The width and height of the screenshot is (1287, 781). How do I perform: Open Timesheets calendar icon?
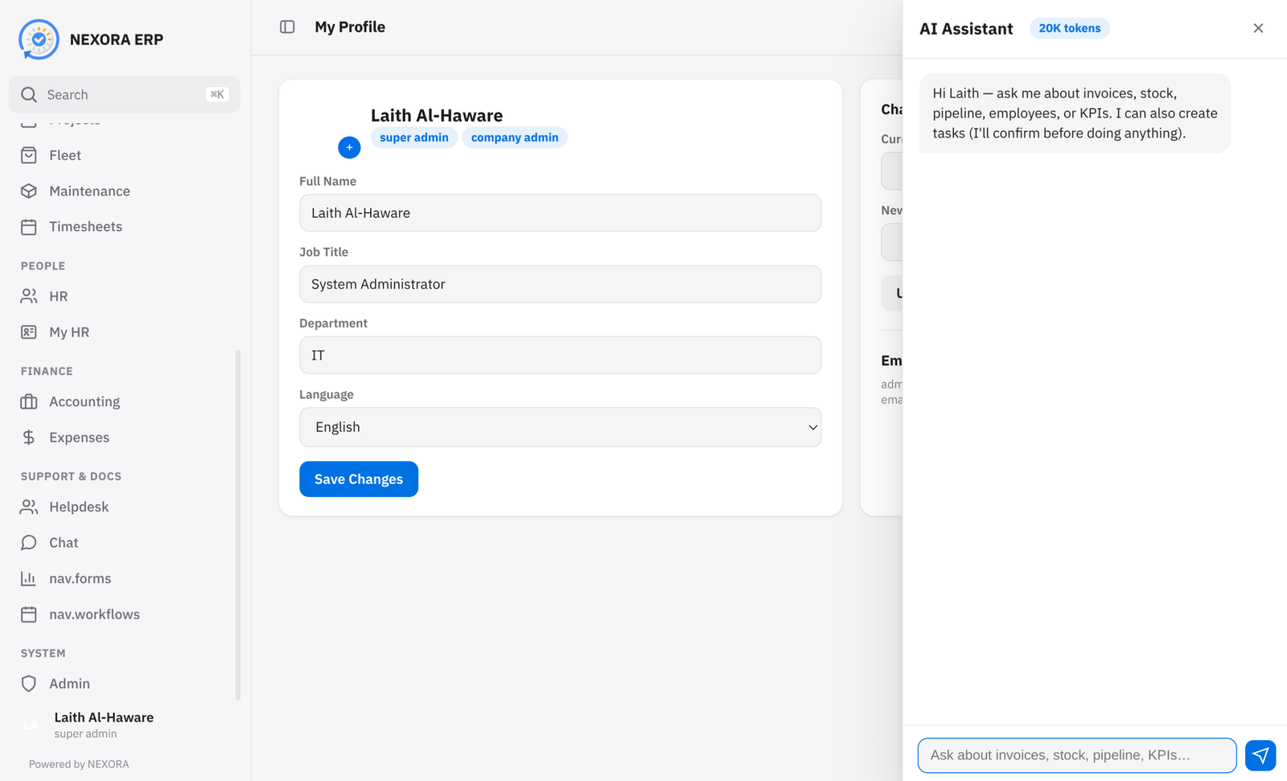[29, 227]
